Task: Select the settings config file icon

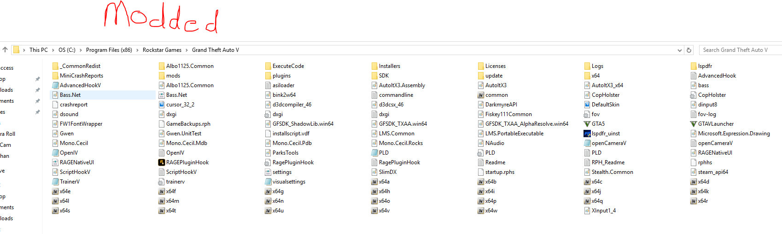Action: pyautogui.click(x=268, y=172)
